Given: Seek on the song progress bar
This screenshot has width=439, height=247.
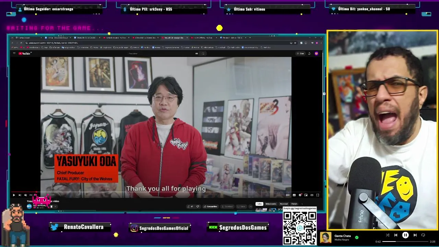Looking at the screenshot, I should coord(405,242).
